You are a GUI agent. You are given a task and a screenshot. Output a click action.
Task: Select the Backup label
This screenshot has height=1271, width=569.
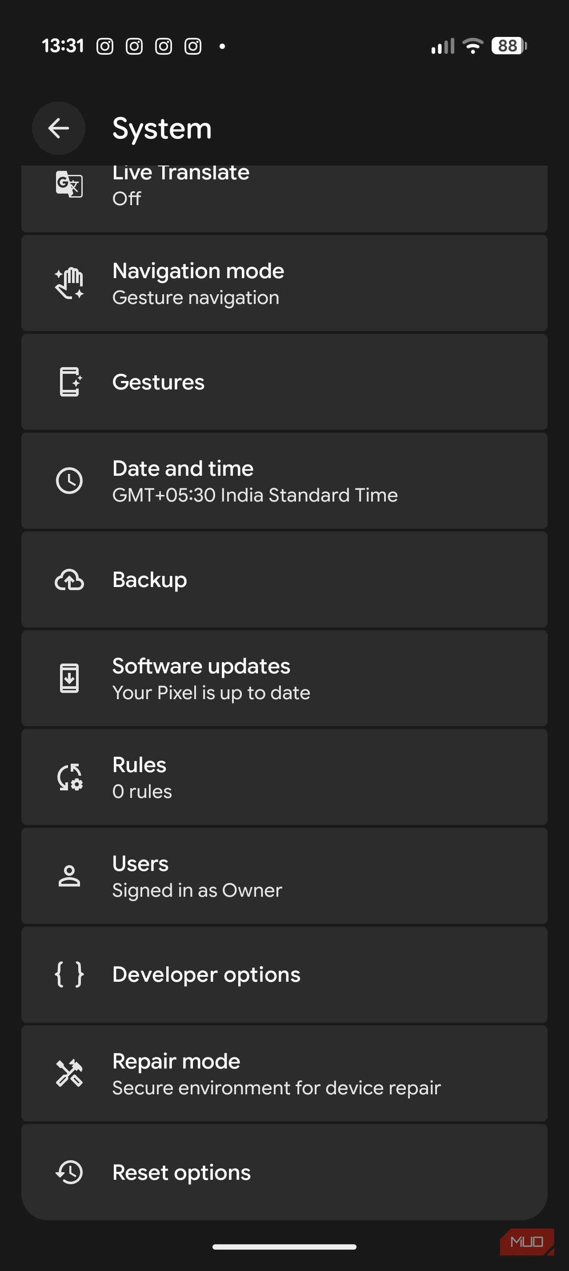150,580
